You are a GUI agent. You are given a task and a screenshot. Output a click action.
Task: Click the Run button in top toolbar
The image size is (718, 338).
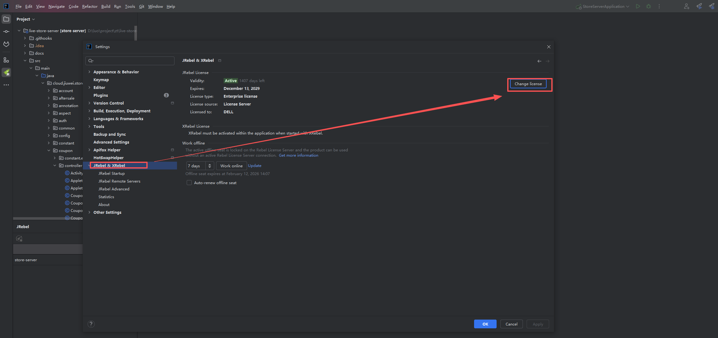click(638, 6)
